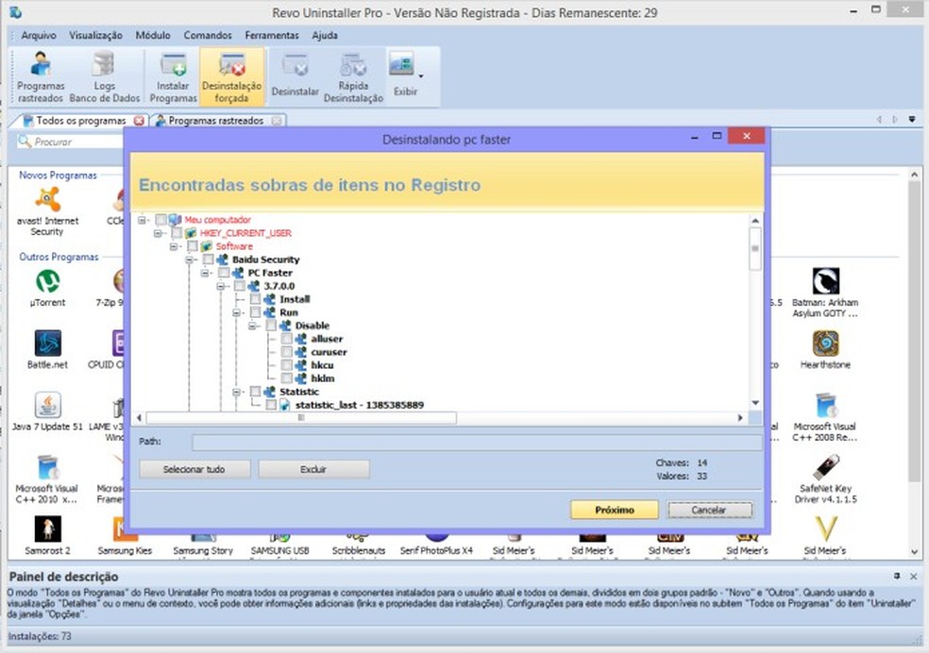Screen dimensions: 929x653
Task: Check the statistic_last value checkbox
Action: click(271, 405)
